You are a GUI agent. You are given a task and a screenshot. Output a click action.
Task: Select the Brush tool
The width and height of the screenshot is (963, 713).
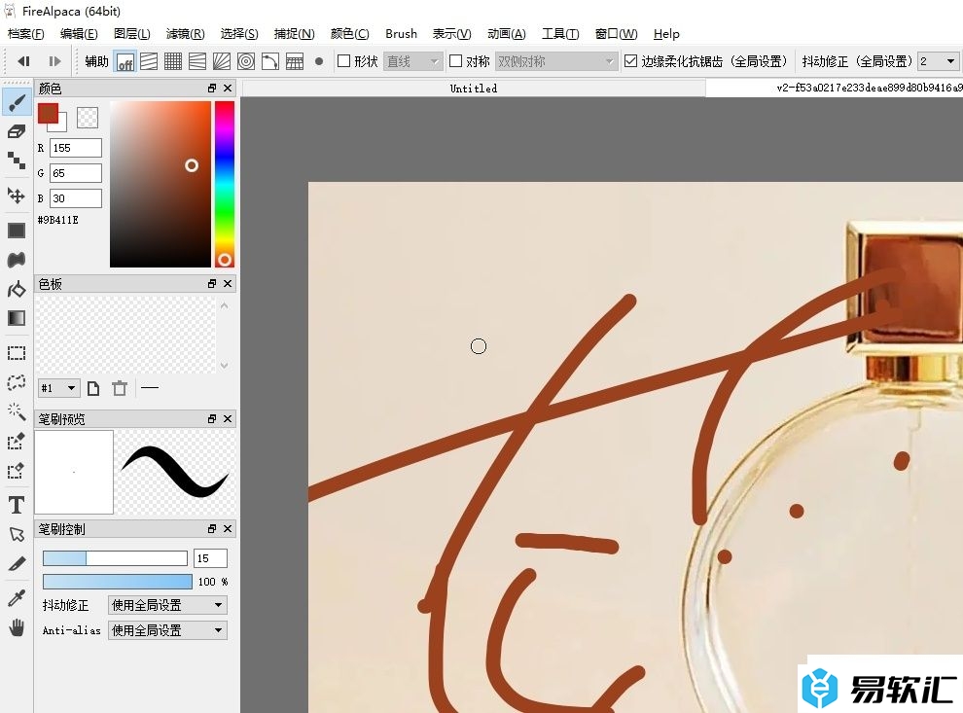click(x=17, y=102)
